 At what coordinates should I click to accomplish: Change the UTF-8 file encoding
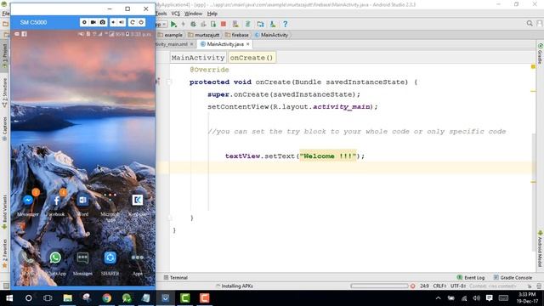pyautogui.click(x=458, y=286)
